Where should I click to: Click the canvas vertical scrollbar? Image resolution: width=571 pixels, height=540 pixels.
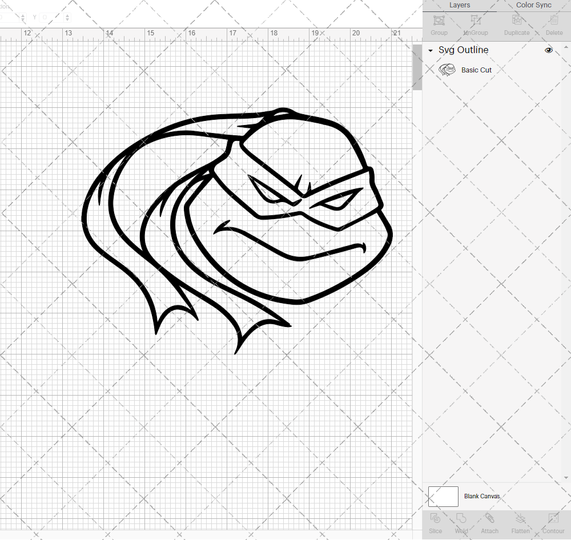coord(416,67)
